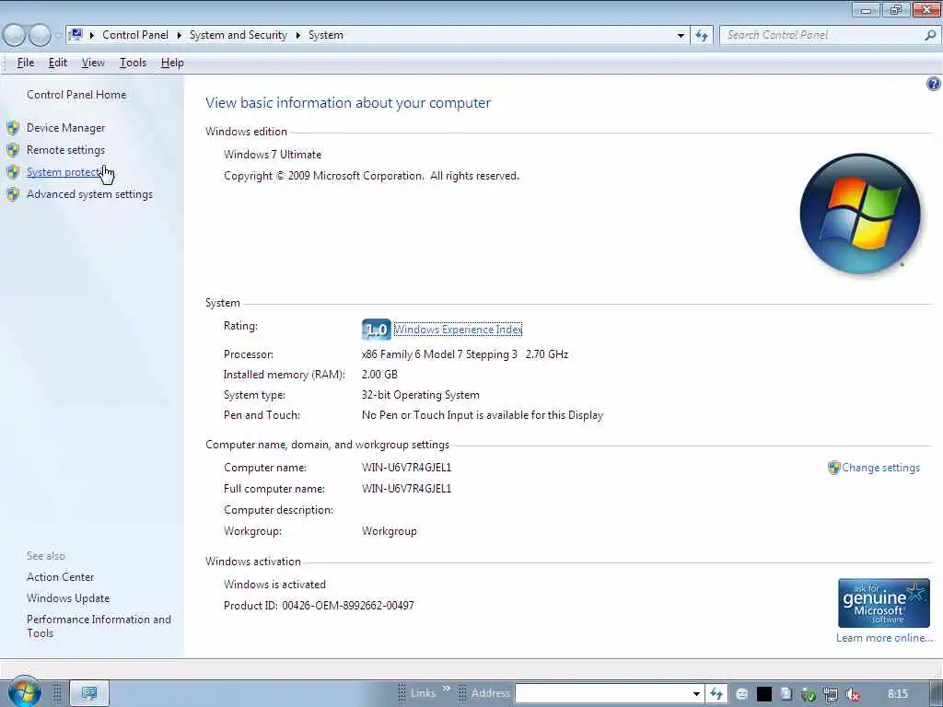Click the shield icon beside Change settings
The width and height of the screenshot is (943, 707).
833,468
